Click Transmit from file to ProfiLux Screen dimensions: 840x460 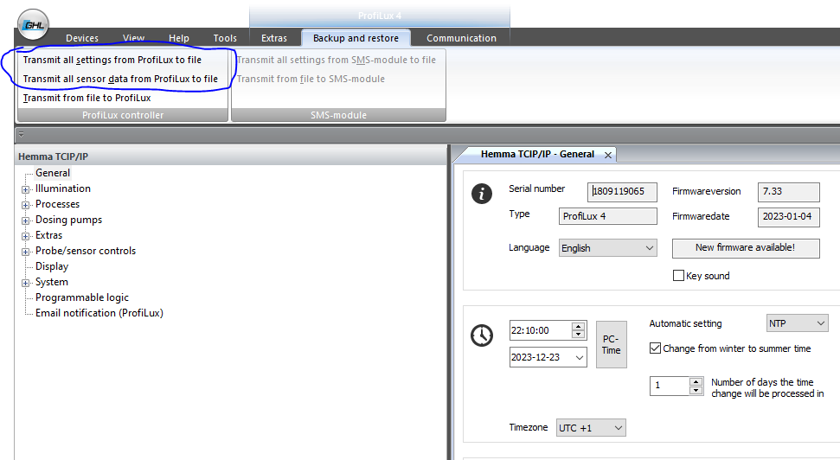pos(87,98)
